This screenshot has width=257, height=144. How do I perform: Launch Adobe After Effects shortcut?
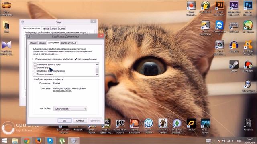234,8
